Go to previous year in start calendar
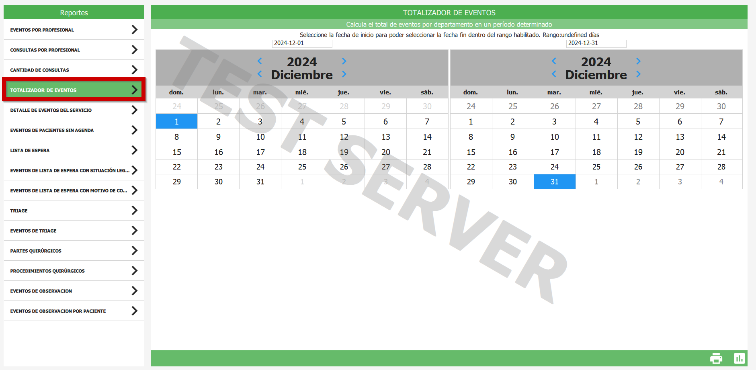The height and width of the screenshot is (370, 756). pos(260,61)
